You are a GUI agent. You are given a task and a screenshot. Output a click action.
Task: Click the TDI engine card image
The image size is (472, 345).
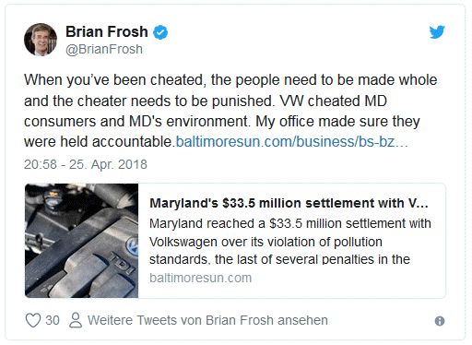(x=82, y=241)
